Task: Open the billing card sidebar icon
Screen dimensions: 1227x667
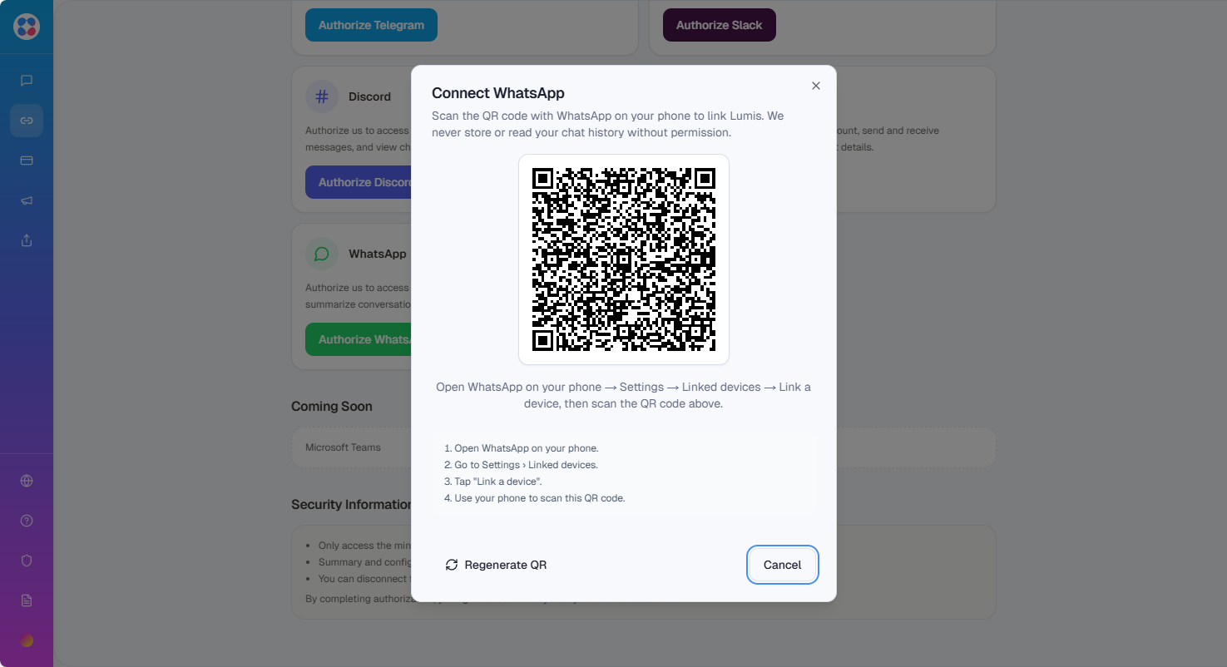Action: pos(27,161)
